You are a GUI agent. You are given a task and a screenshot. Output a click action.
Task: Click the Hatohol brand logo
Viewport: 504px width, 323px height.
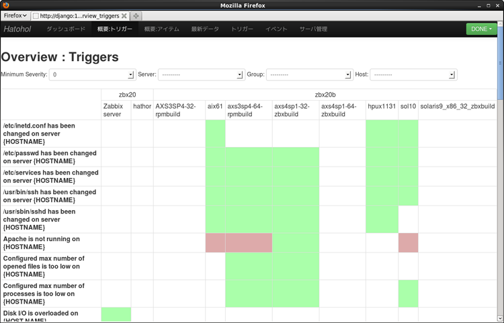pyautogui.click(x=17, y=29)
